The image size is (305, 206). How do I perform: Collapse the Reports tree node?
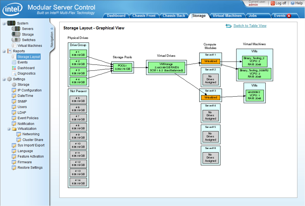tap(4, 51)
